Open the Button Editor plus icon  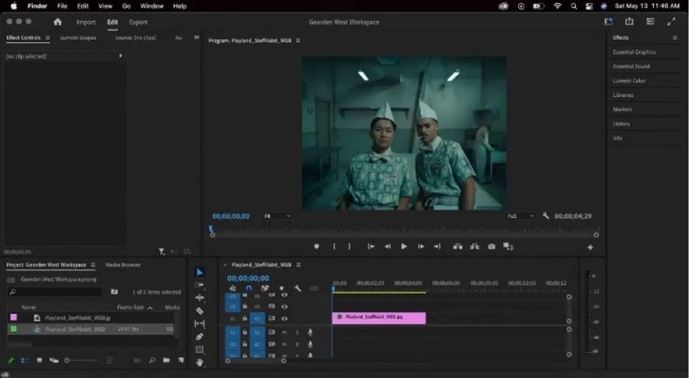tap(590, 247)
